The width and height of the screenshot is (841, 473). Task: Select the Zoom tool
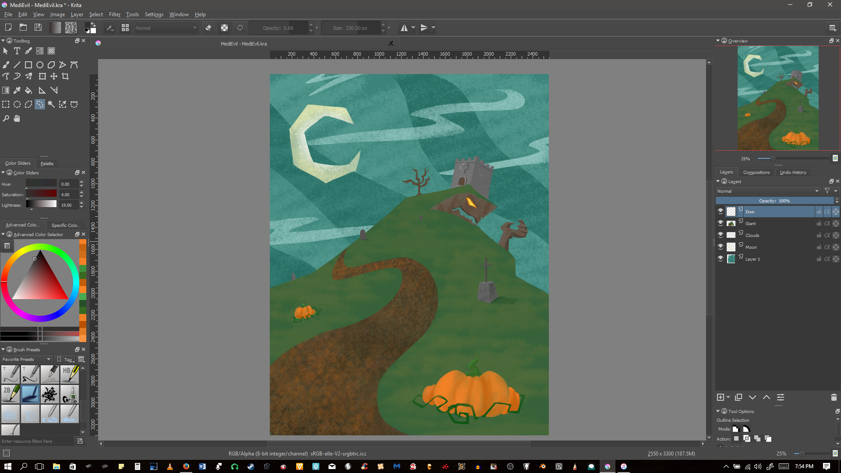click(x=6, y=118)
